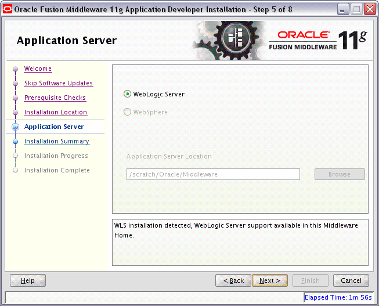
Task: Click the Application Server Location path field
Action: tap(213, 174)
